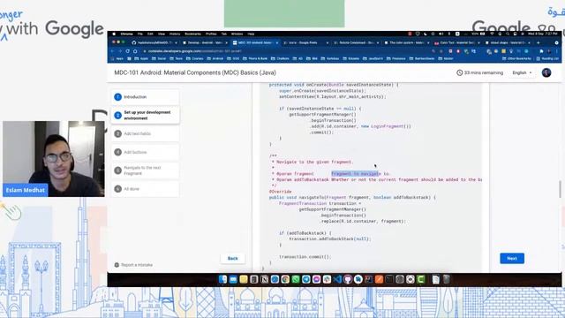Open the Reading List
Viewport: 565px width, 318px height.
[547, 58]
